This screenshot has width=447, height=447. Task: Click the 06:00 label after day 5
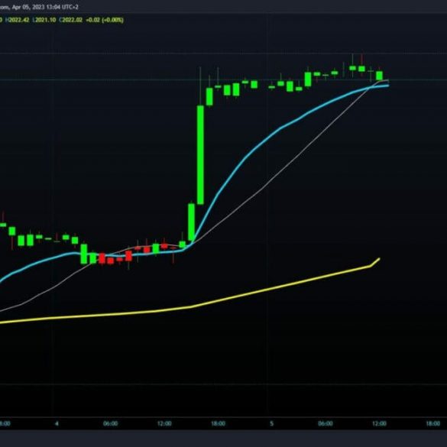(326, 423)
